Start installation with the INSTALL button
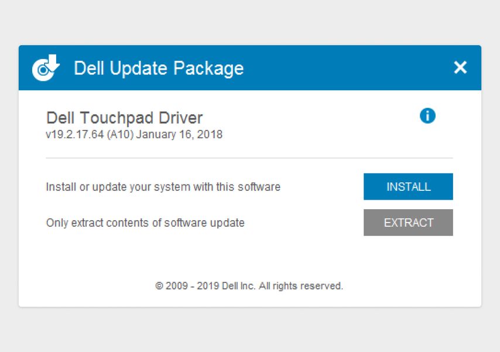Image resolution: width=500 pixels, height=352 pixels. click(408, 187)
